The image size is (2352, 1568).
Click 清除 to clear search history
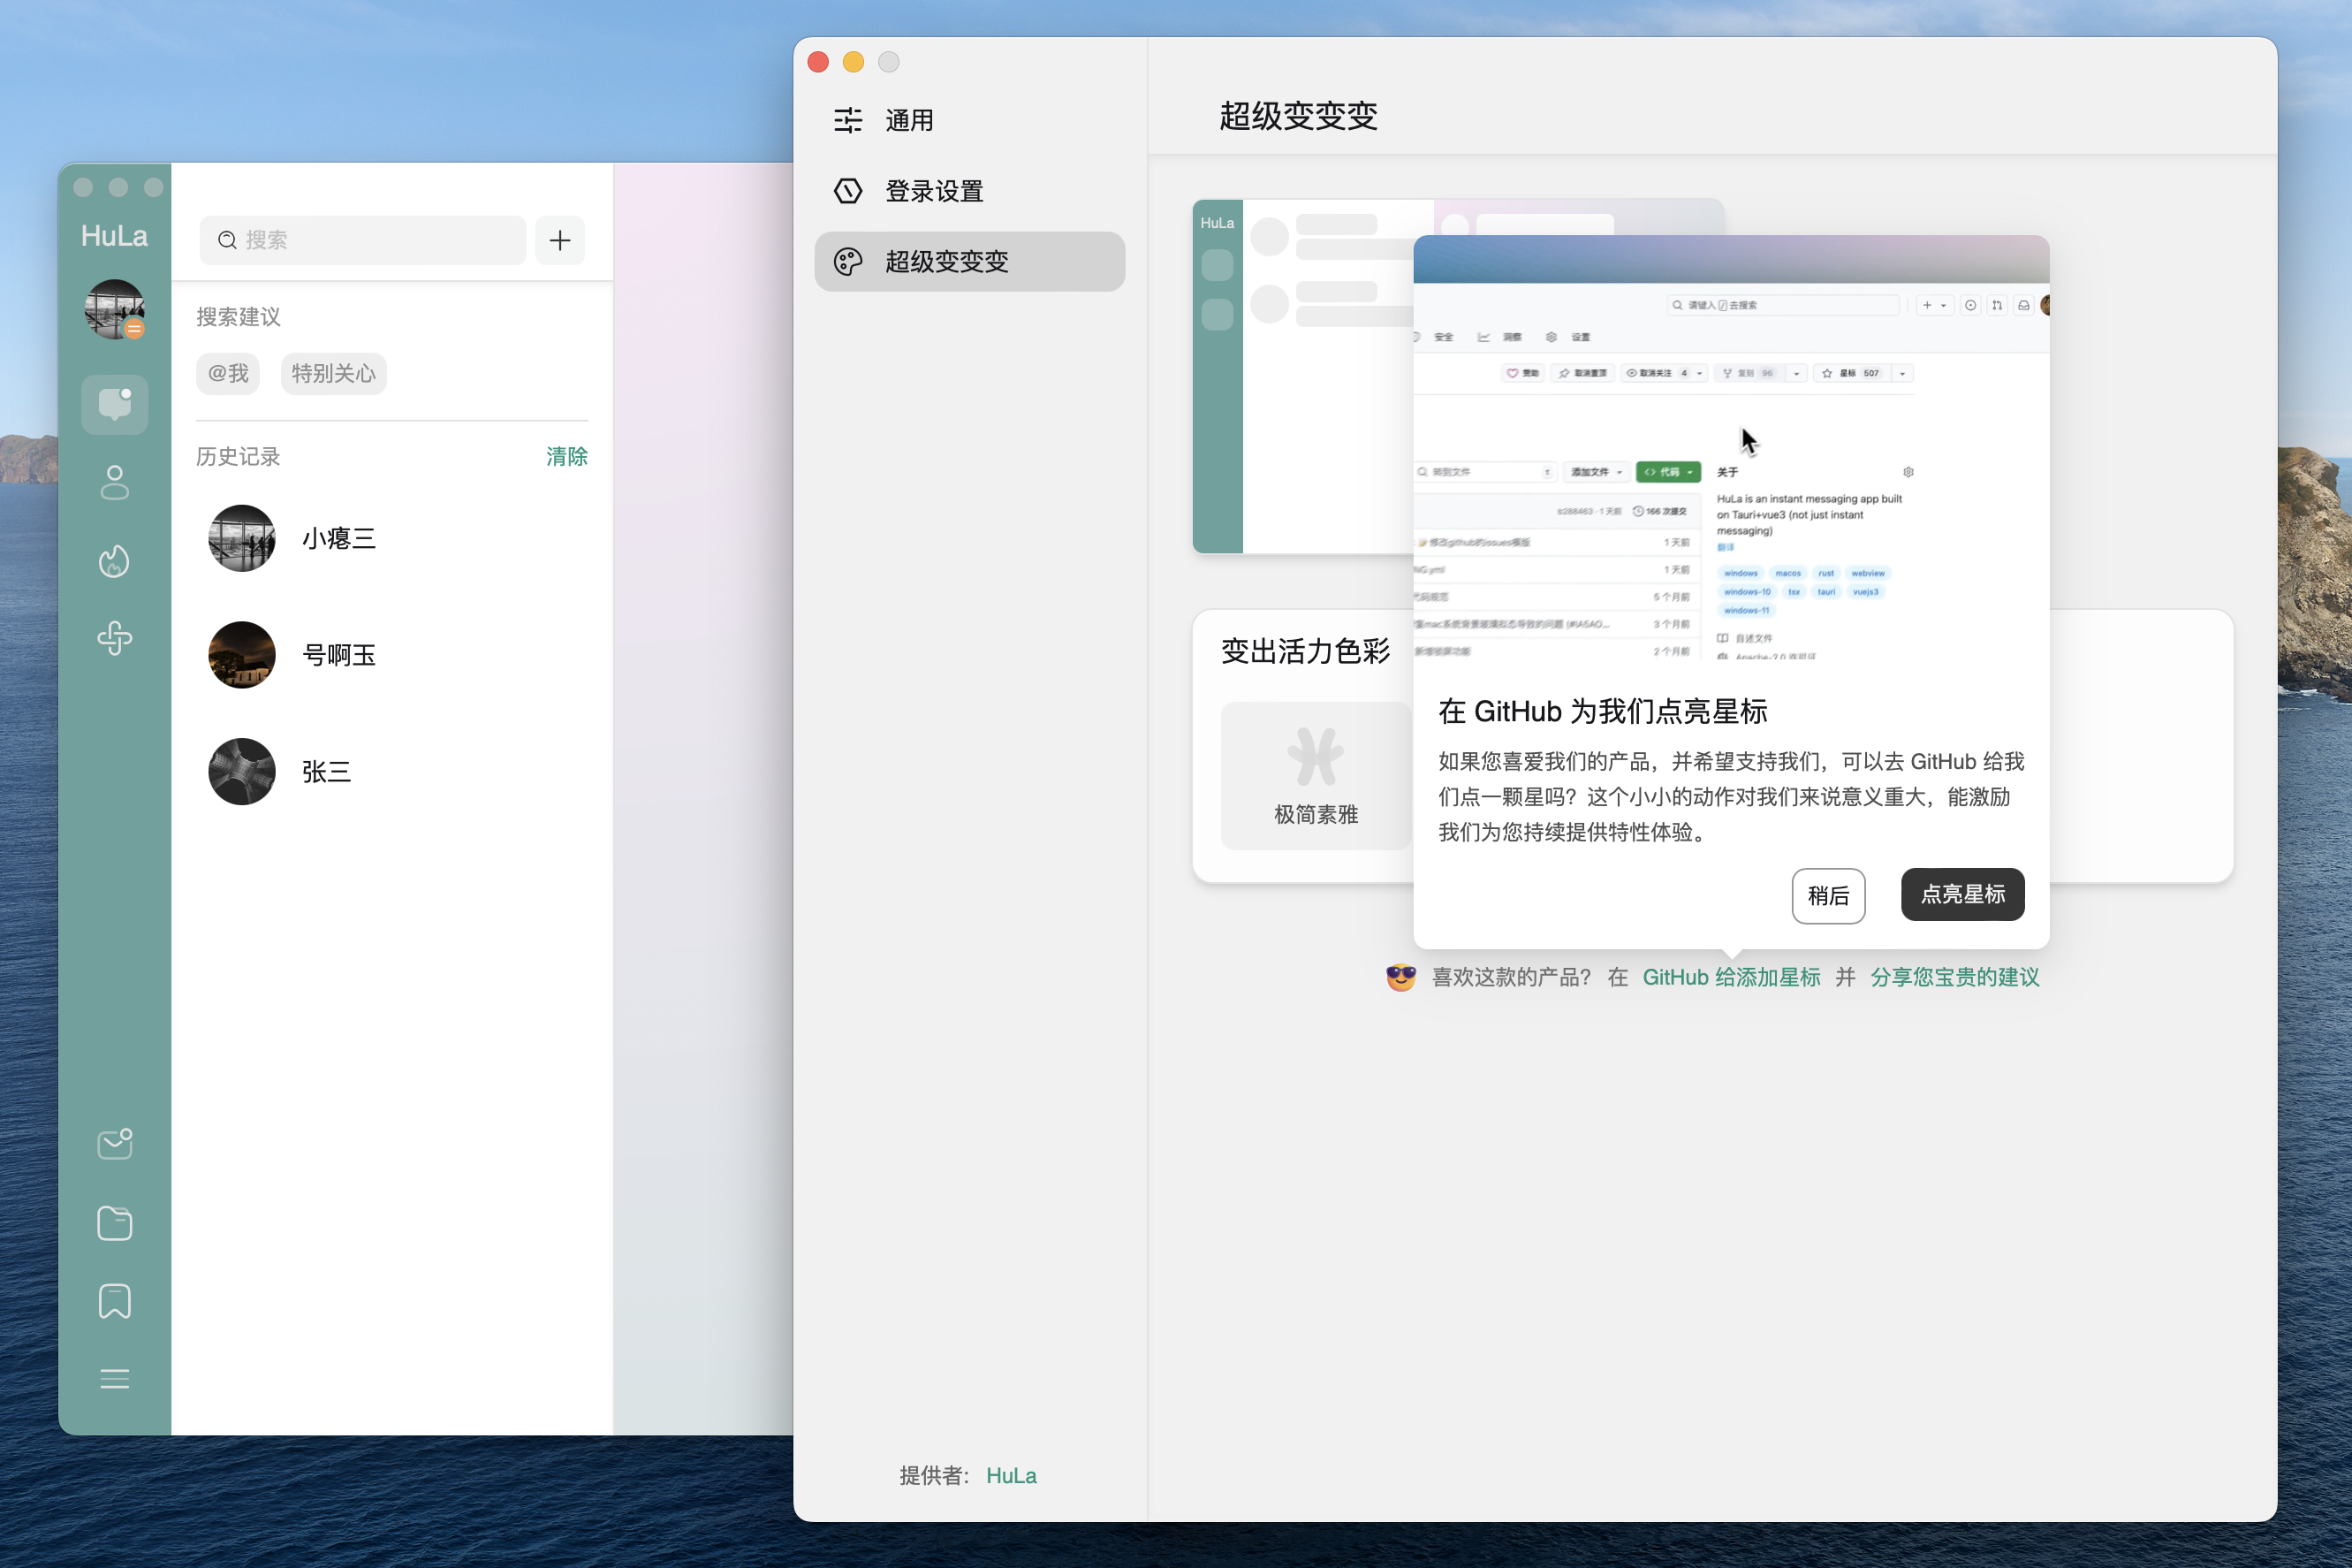tap(565, 456)
